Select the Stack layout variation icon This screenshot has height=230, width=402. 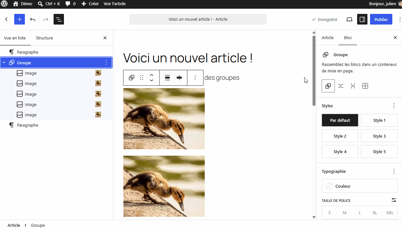coord(353,86)
